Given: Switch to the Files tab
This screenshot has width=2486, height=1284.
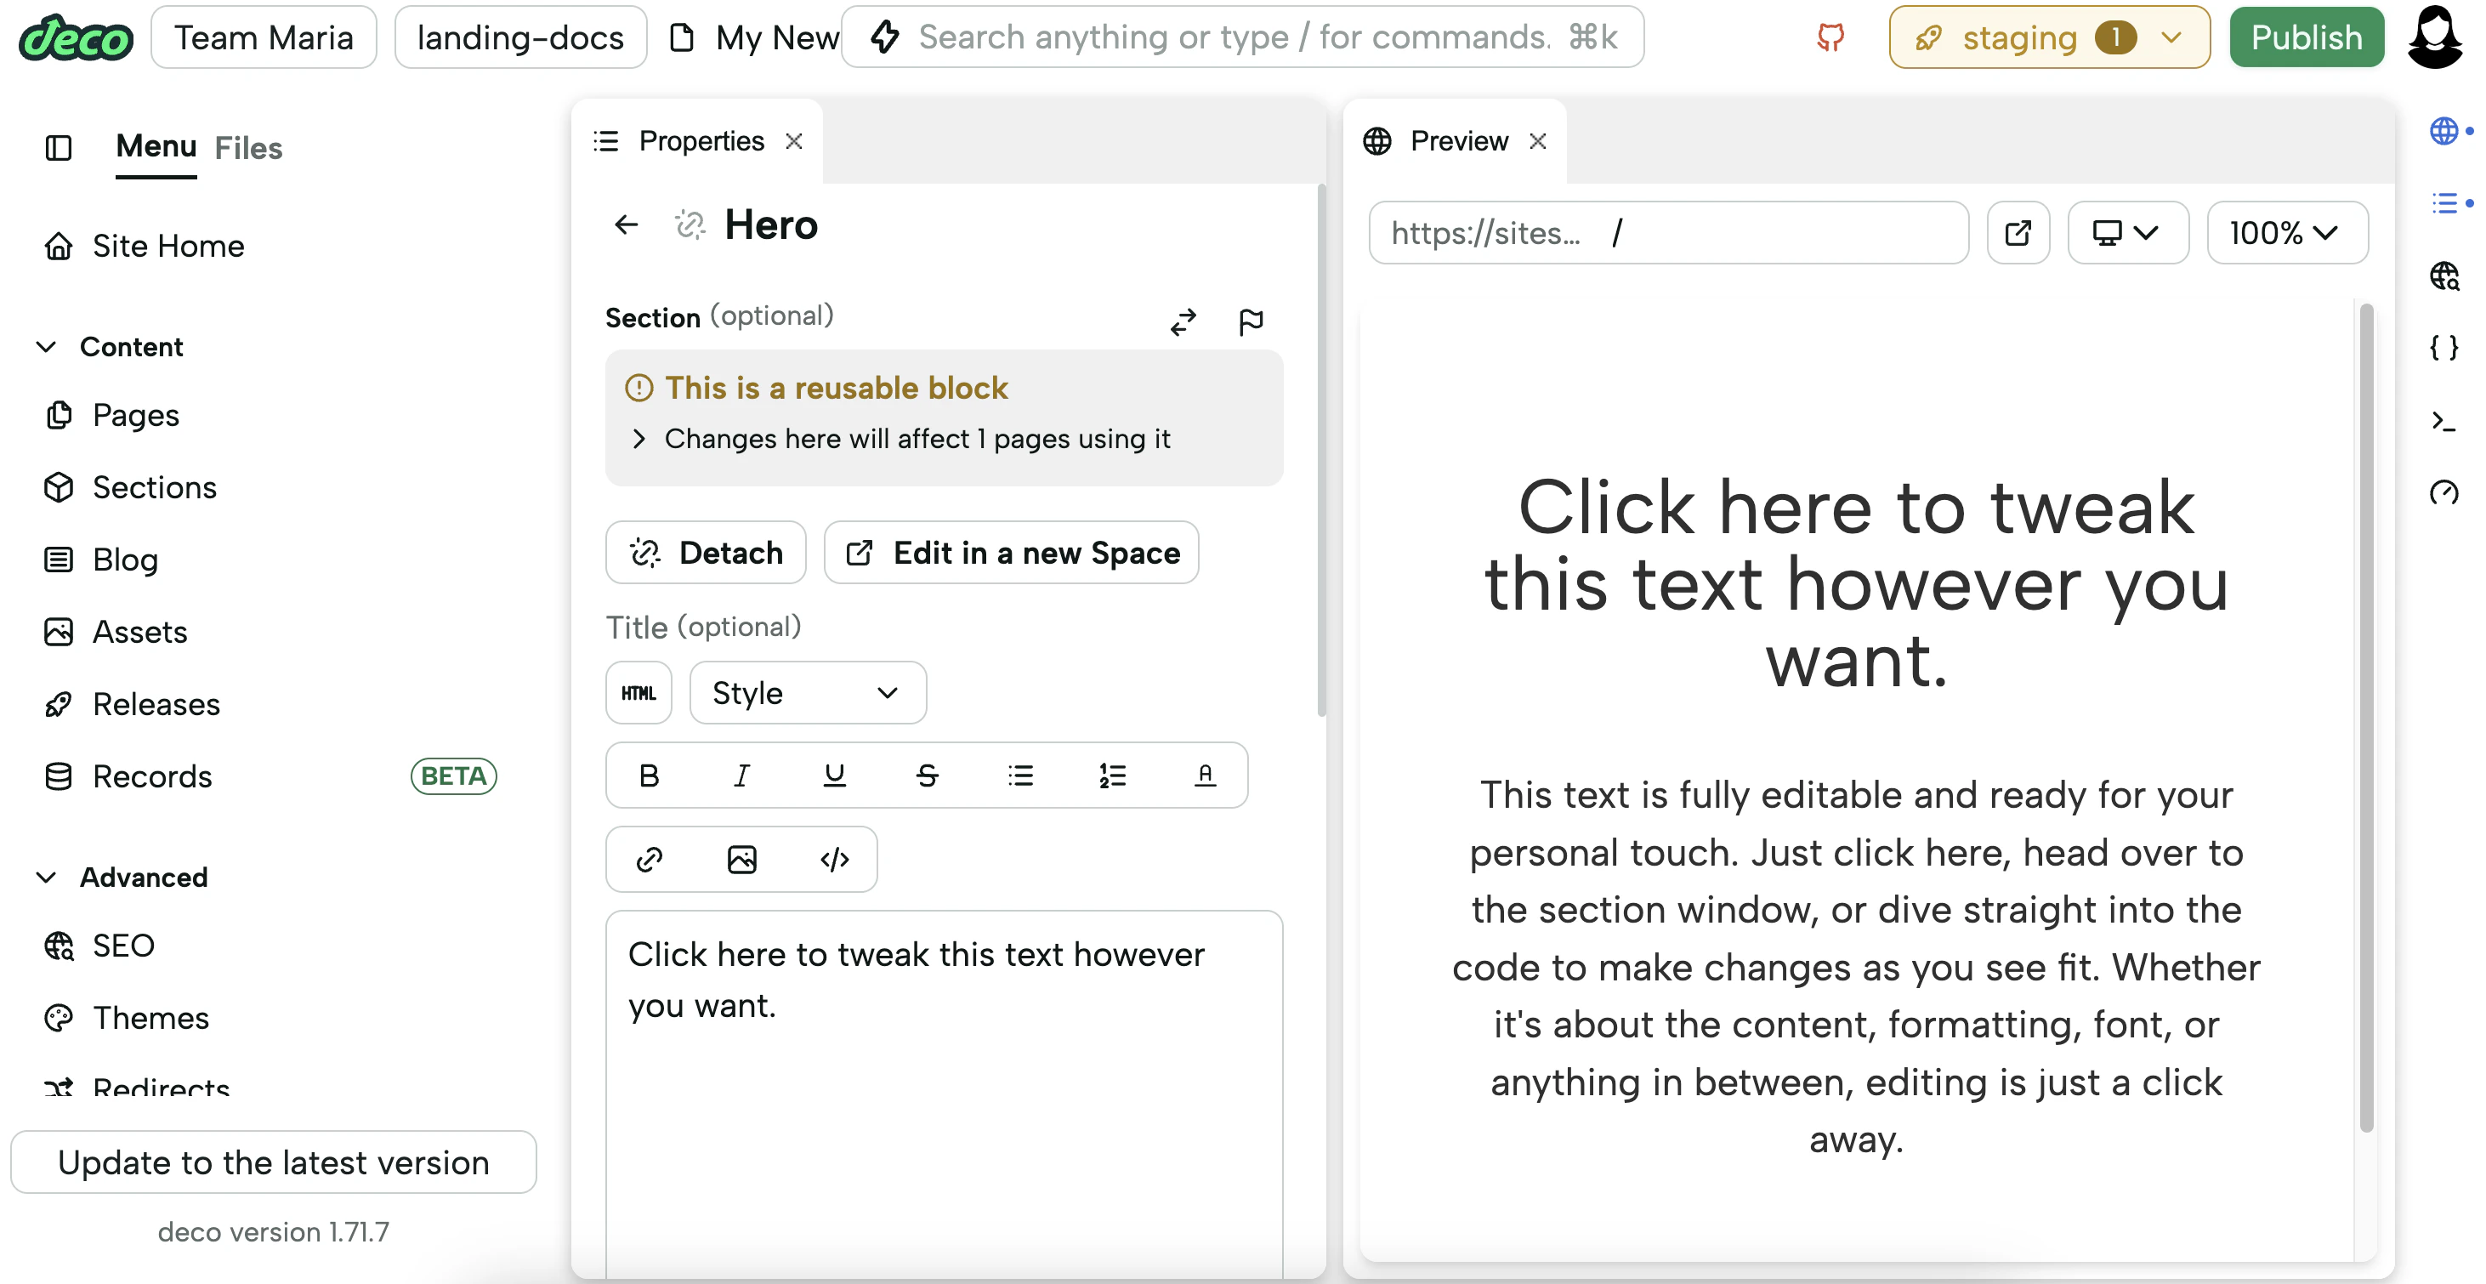Looking at the screenshot, I should pyautogui.click(x=248, y=148).
